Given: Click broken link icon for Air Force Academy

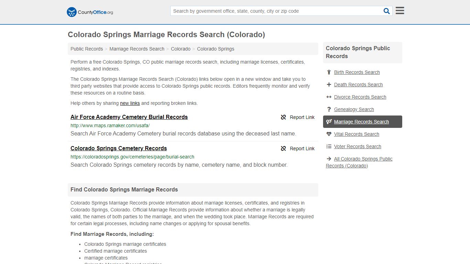Looking at the screenshot, I should click(x=283, y=117).
